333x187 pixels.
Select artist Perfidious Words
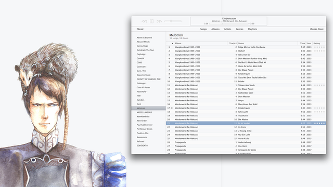(145, 129)
